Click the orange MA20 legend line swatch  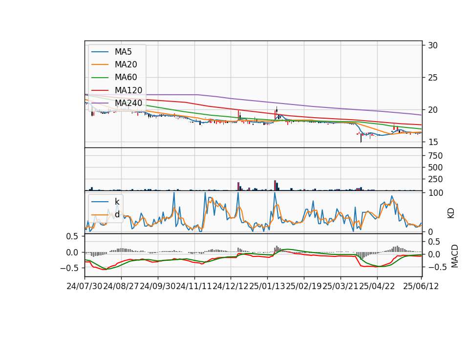tap(100, 64)
